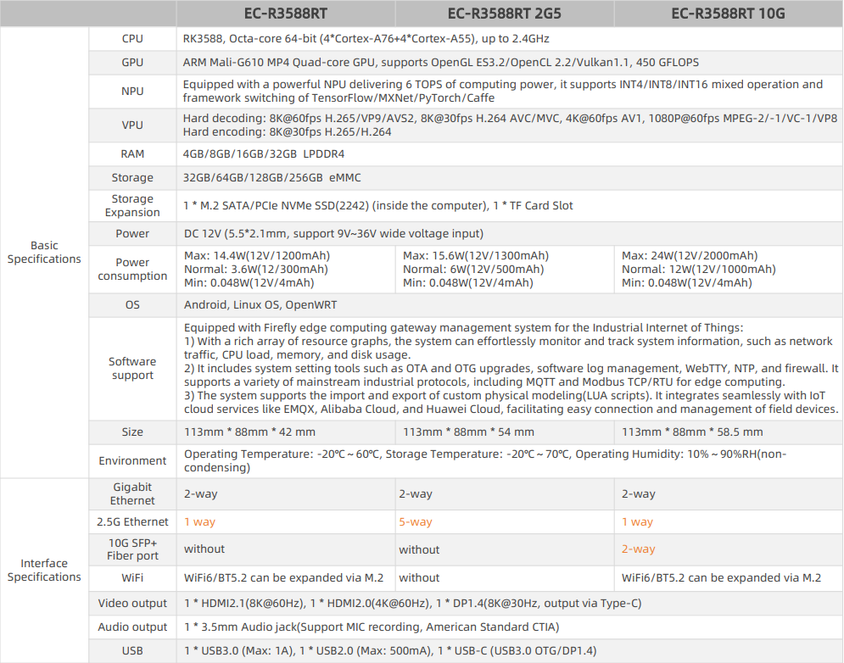This screenshot has height=663, width=844.
Task: Click the RK3588 Octa-core CPU description
Action: 366,39
